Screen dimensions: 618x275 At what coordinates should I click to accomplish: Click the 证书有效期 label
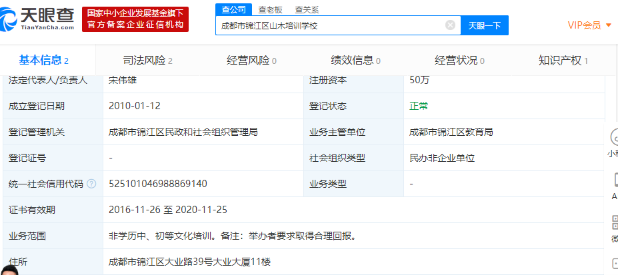click(31, 210)
